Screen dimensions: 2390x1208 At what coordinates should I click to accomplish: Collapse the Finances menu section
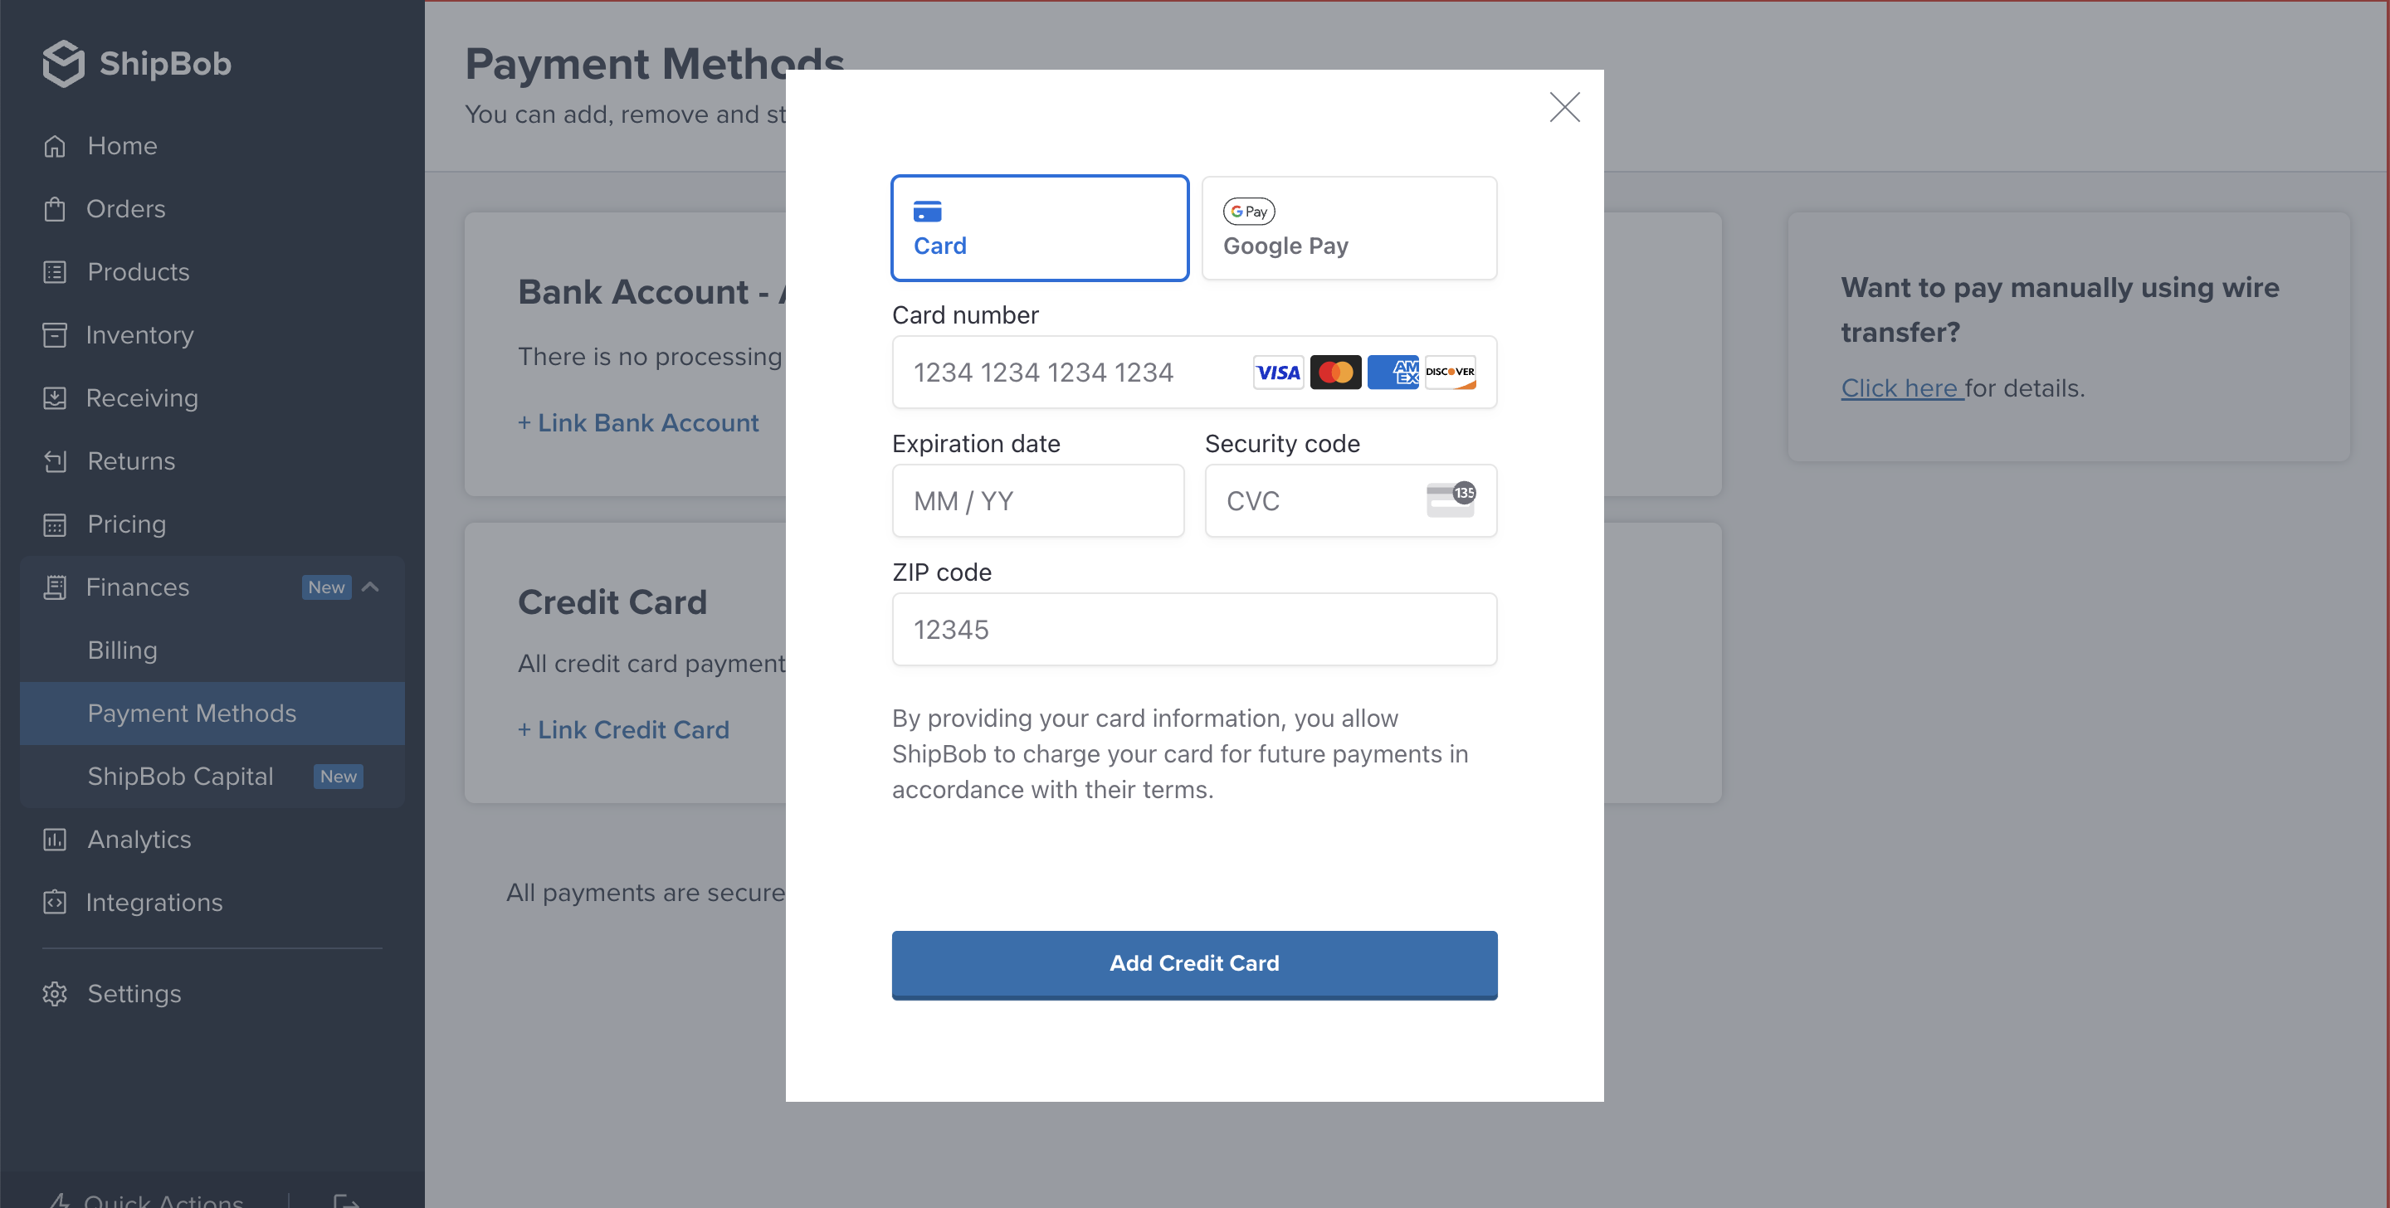click(372, 587)
